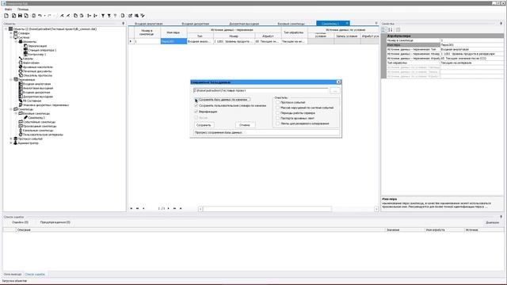Enable Массив нарушений по системе событий checkbox
Image resolution: width=507 pixels, height=285 pixels.
point(277,108)
